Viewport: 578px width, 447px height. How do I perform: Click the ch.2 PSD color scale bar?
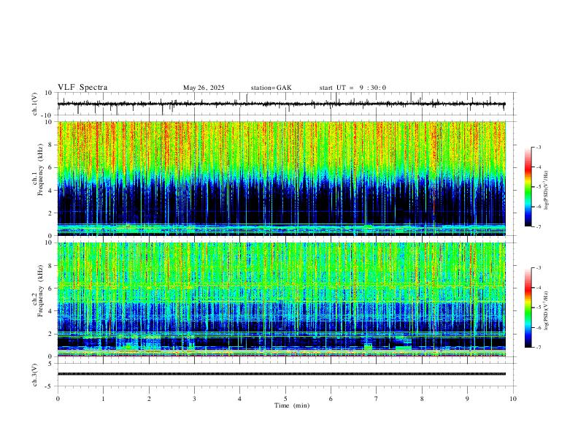click(528, 307)
